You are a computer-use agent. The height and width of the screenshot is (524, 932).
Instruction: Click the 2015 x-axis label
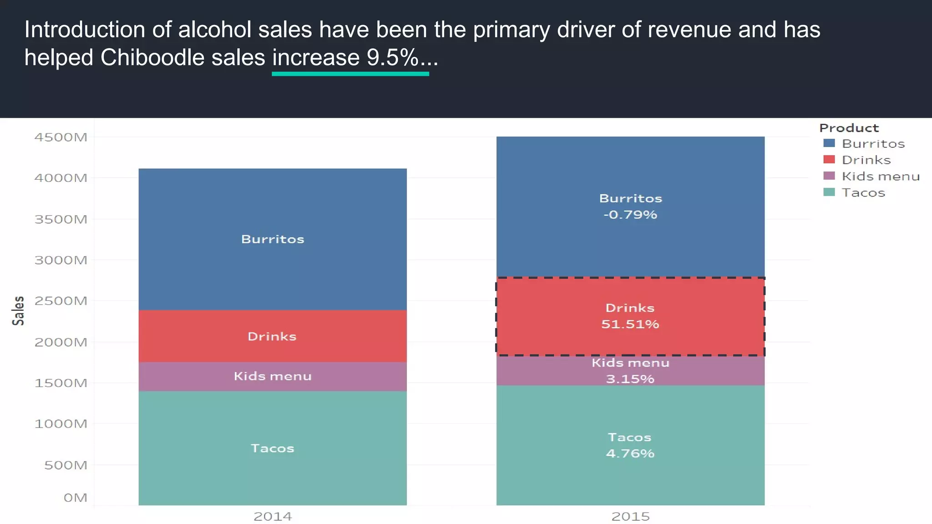pos(630,516)
